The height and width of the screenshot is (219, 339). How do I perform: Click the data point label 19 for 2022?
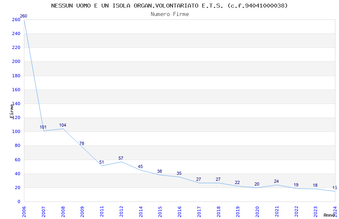tap(296, 185)
